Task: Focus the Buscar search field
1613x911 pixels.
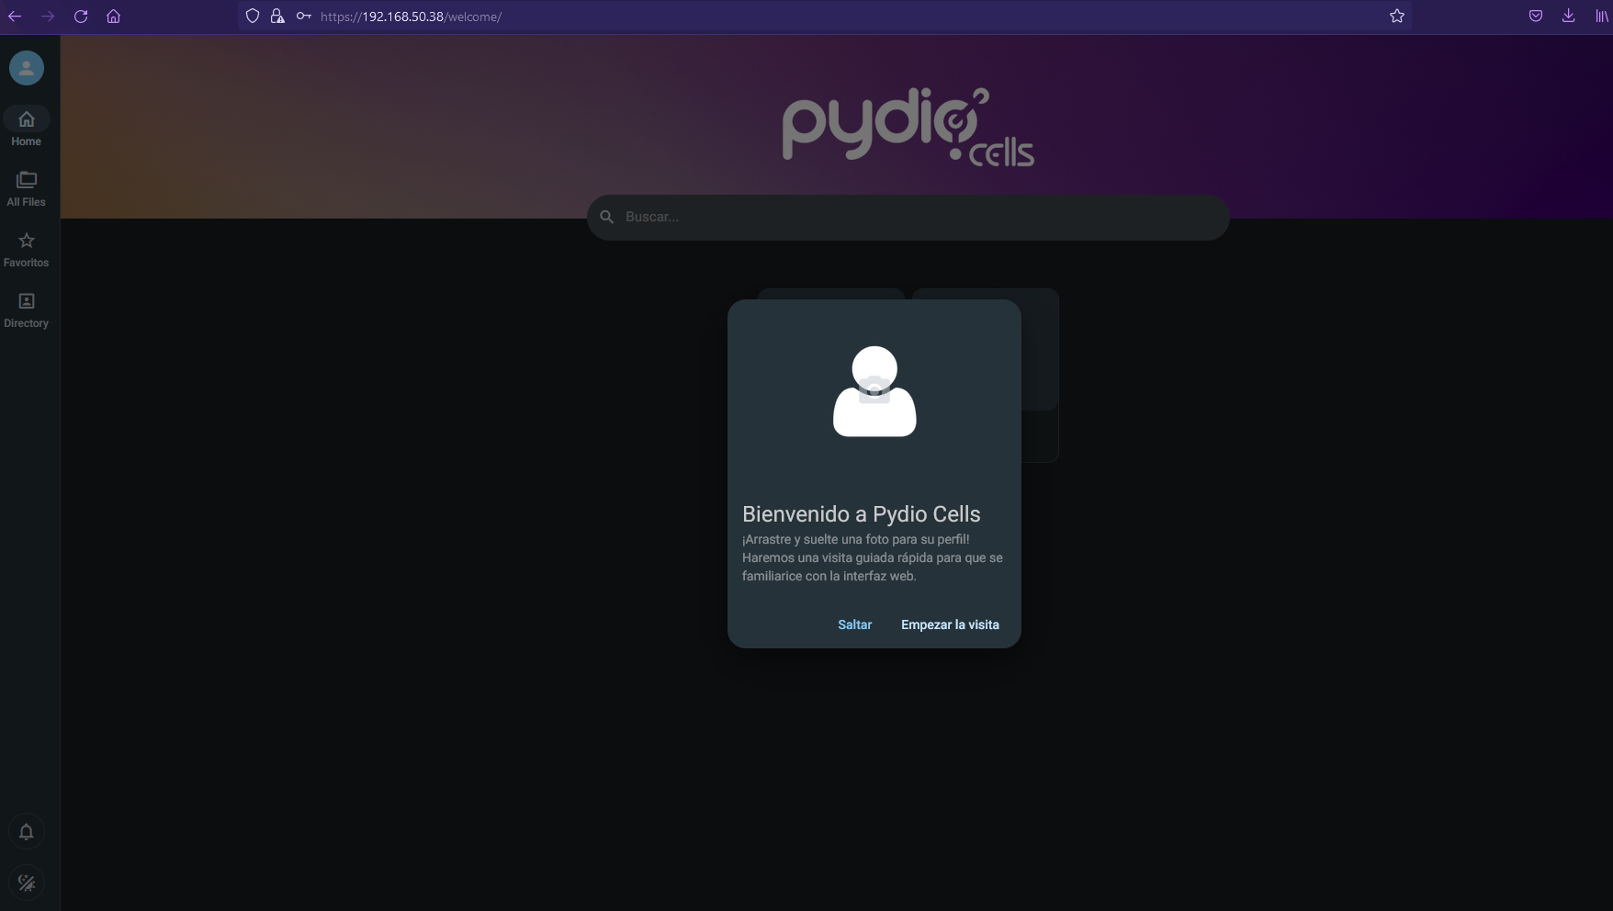Action: coord(908,217)
